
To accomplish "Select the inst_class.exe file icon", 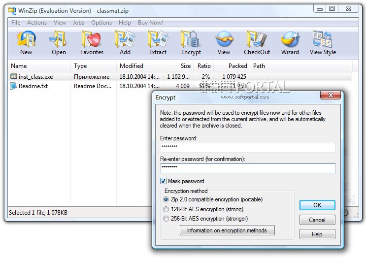I will [14, 76].
